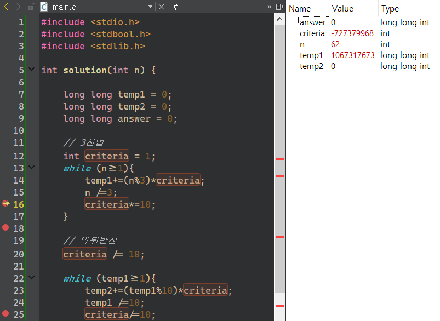Click the C file icon for main.c
The height and width of the screenshot is (321, 440).
(44, 7)
